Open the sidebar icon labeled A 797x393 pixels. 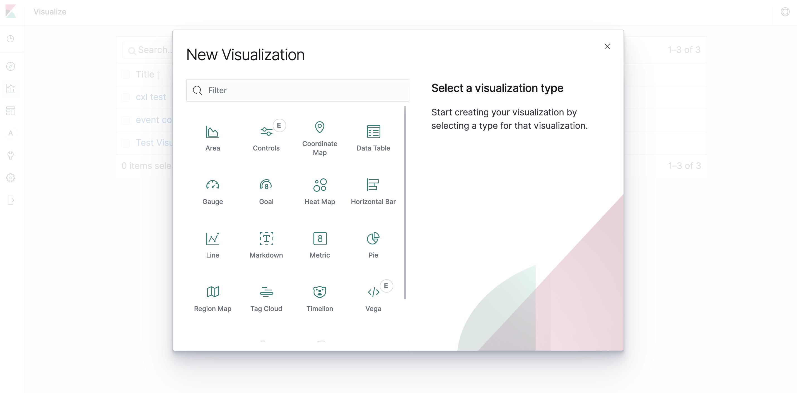click(11, 133)
